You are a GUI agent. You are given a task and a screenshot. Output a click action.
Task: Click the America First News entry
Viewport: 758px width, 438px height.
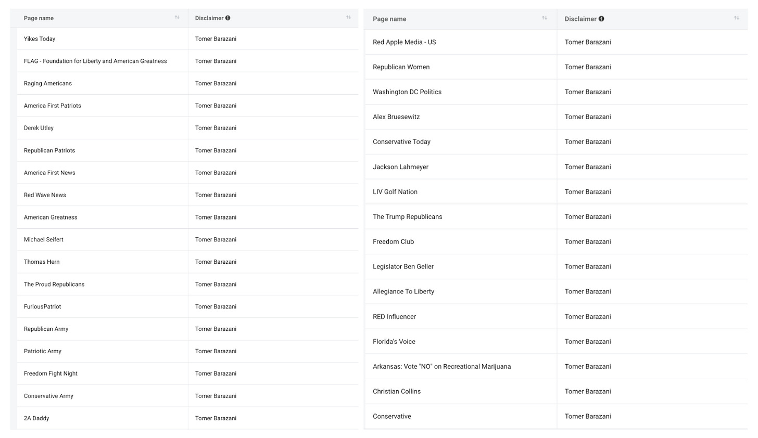[x=49, y=173]
